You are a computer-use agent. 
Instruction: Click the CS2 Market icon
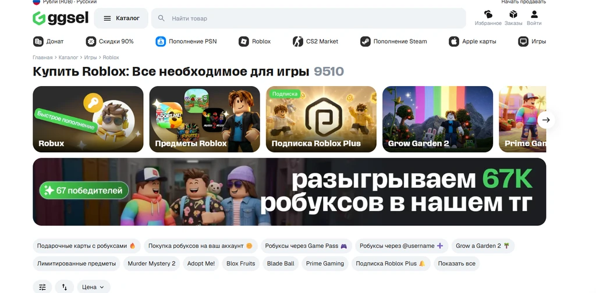[x=297, y=41]
